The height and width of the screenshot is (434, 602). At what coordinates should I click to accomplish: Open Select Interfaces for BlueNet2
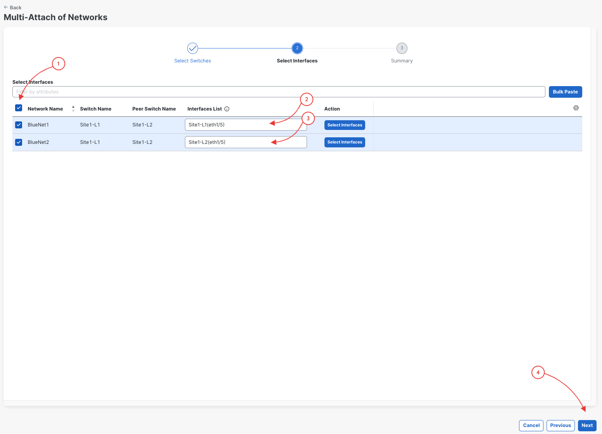[x=345, y=142]
